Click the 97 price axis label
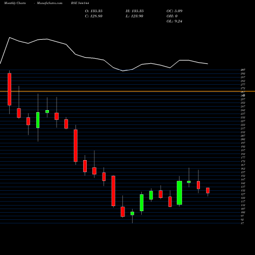Screen dimensions: 255x255 (x=242, y=216)
